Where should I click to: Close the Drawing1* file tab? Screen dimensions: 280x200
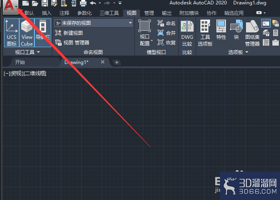tap(102, 62)
